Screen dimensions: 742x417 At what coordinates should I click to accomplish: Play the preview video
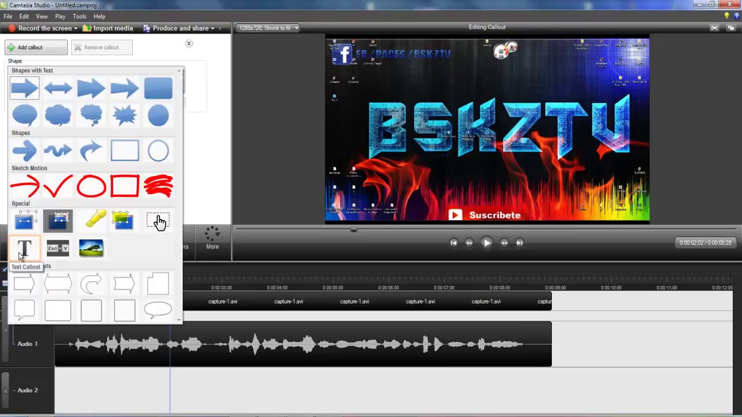486,243
